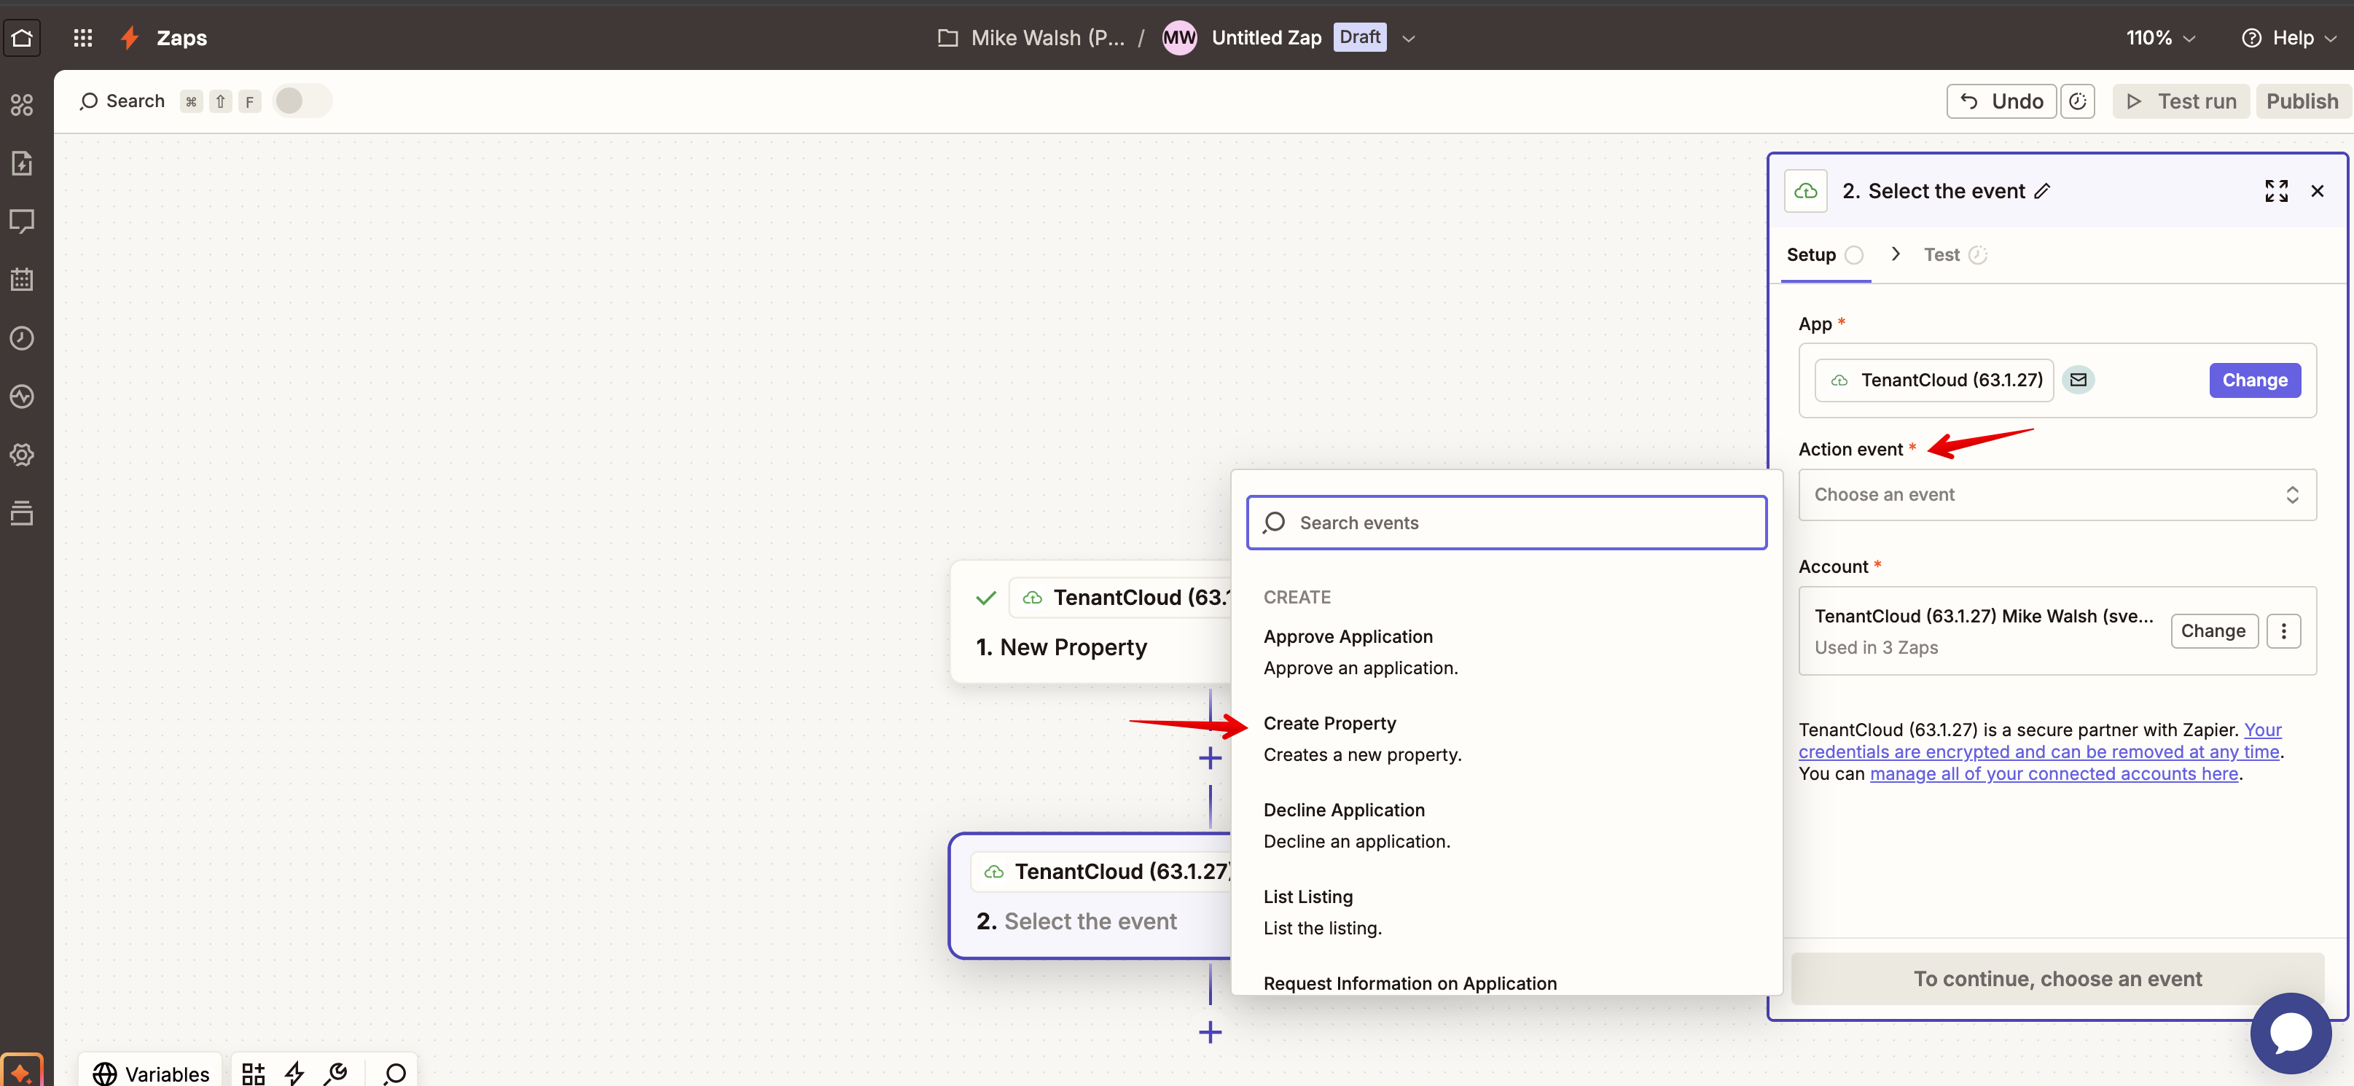Choose the Decline Application event
Screen dimensions: 2354x1086
[x=1506, y=826]
